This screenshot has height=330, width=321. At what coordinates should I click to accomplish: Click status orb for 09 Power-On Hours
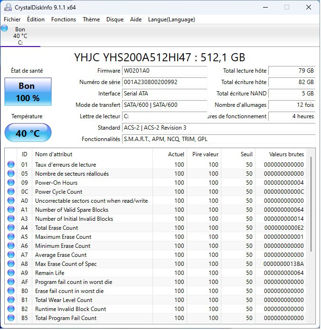click(x=11, y=183)
